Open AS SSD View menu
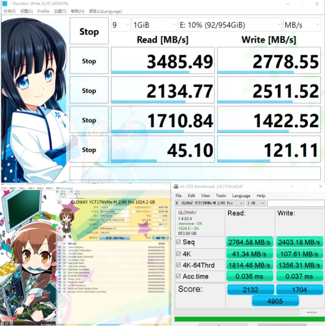Viewport: 325px width, 326px height. point(205,196)
